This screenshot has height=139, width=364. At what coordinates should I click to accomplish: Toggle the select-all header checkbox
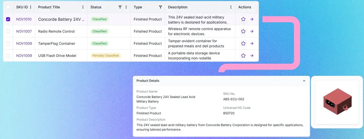[8, 7]
